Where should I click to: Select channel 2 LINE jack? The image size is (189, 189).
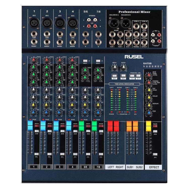click(47, 34)
